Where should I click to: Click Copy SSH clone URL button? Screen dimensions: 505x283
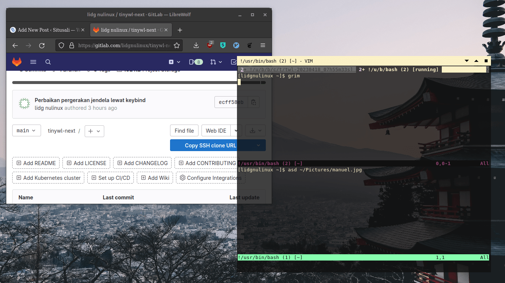[210, 145]
